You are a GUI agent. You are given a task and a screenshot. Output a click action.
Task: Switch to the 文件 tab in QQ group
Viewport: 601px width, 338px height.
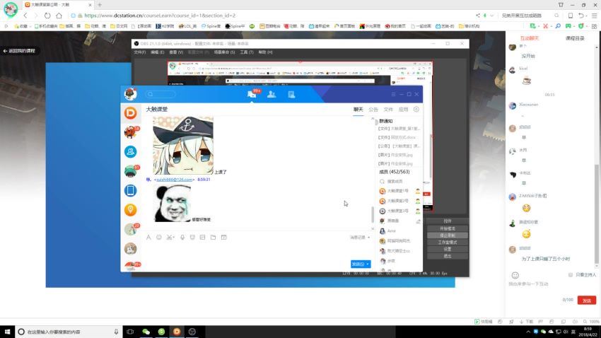(388, 110)
